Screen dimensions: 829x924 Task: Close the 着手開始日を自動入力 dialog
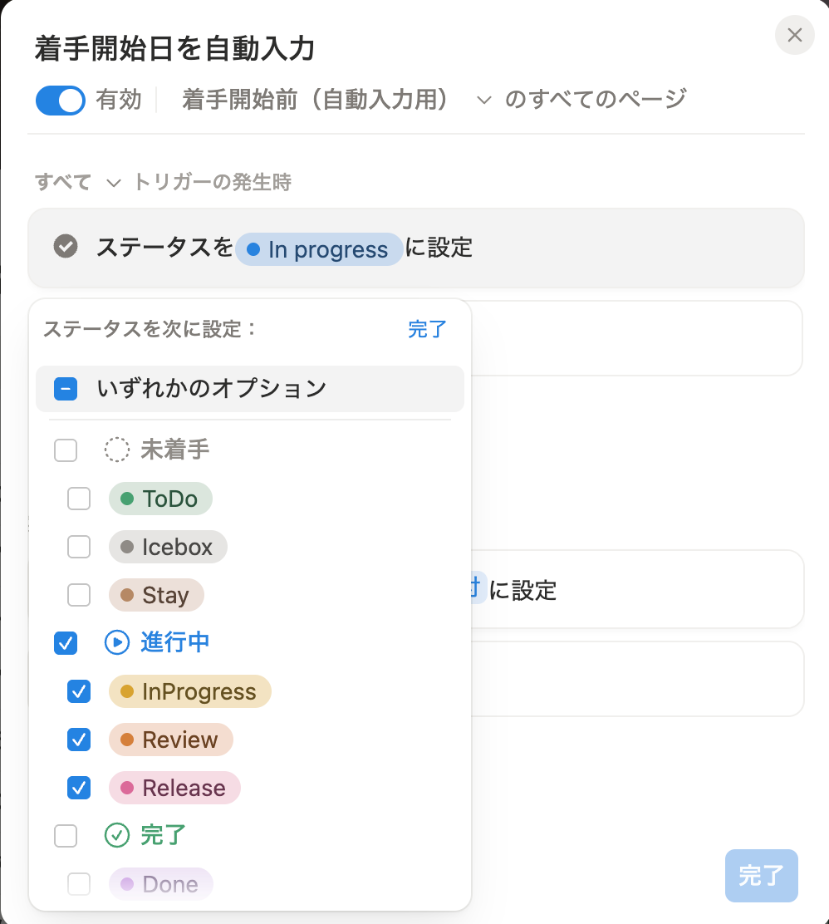pos(794,35)
